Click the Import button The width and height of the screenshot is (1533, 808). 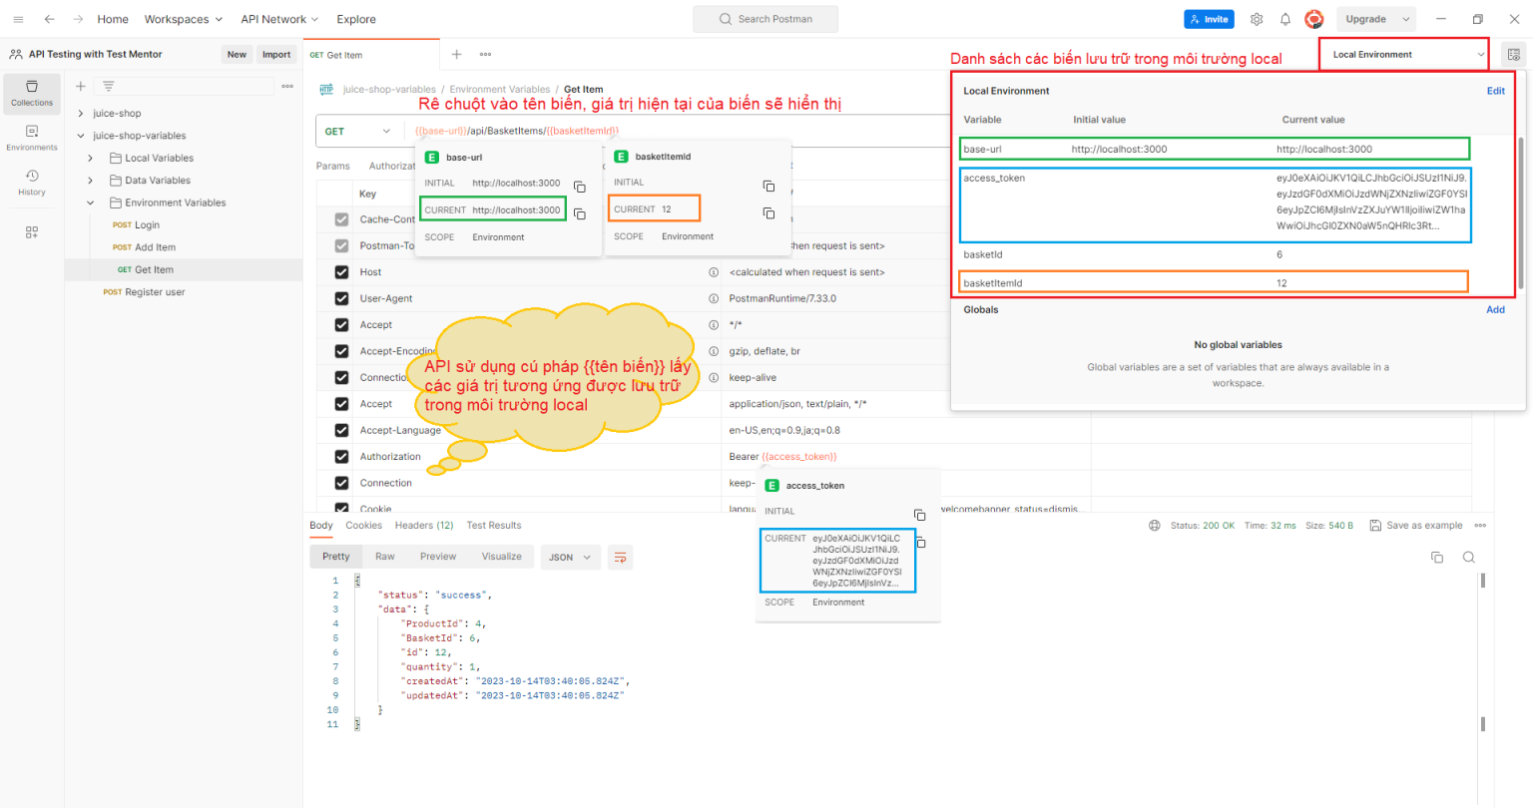(276, 55)
